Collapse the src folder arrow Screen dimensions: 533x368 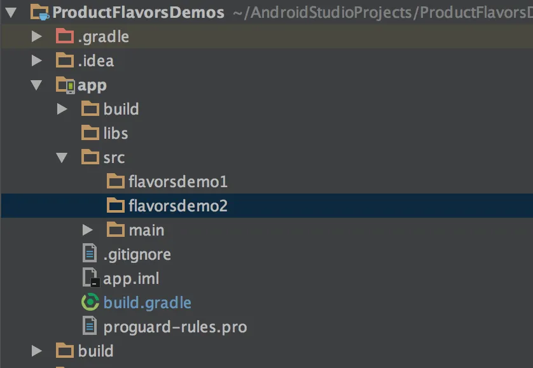pos(62,157)
